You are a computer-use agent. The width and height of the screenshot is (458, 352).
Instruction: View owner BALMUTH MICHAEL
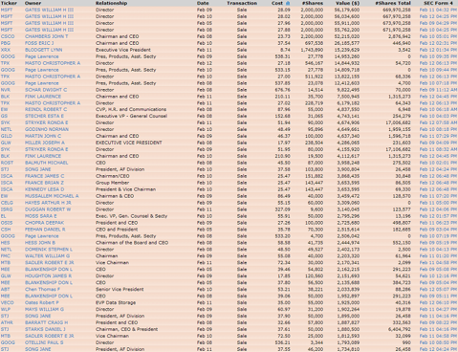pyautogui.click(x=46, y=163)
